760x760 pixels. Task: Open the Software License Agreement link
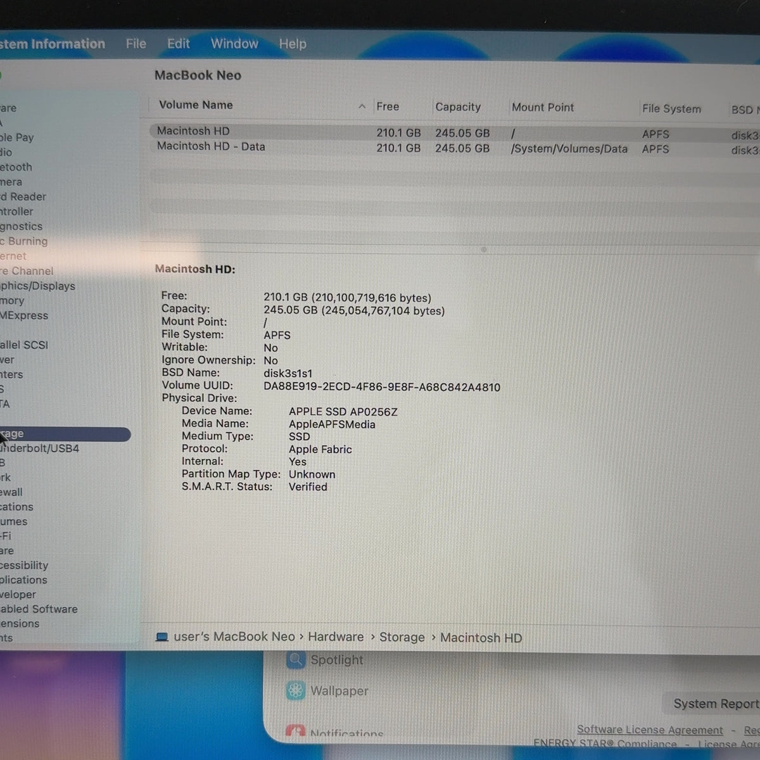pyautogui.click(x=650, y=730)
